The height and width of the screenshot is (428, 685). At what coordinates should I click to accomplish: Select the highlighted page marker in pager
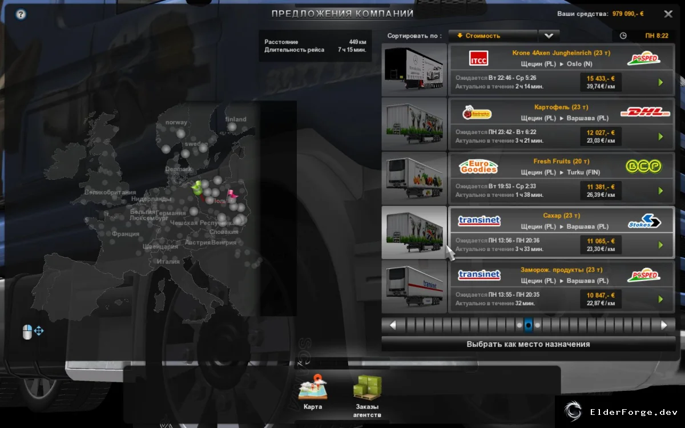click(x=528, y=325)
